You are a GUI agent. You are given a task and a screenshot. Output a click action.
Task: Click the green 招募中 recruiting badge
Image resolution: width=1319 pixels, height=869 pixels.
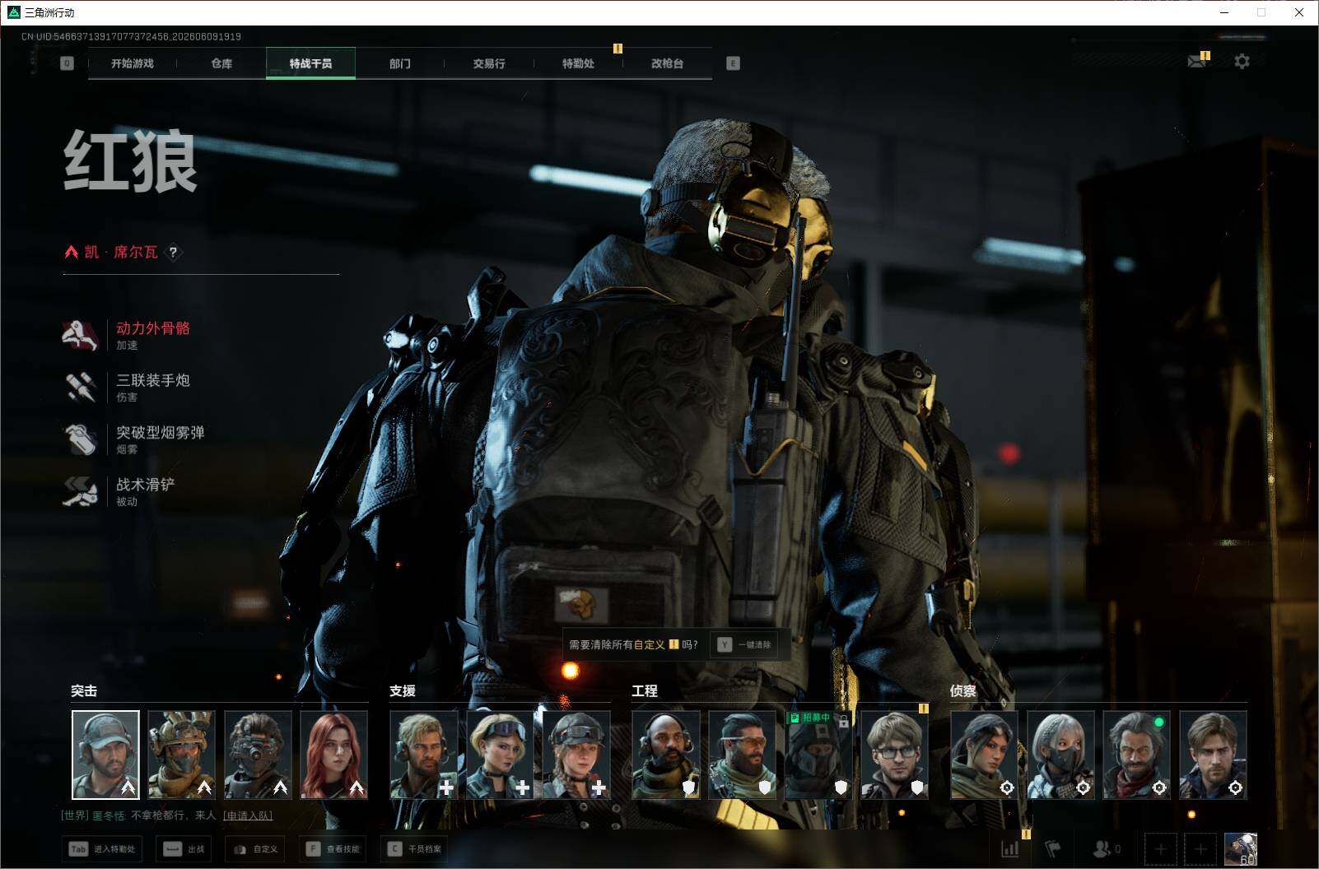(x=810, y=718)
